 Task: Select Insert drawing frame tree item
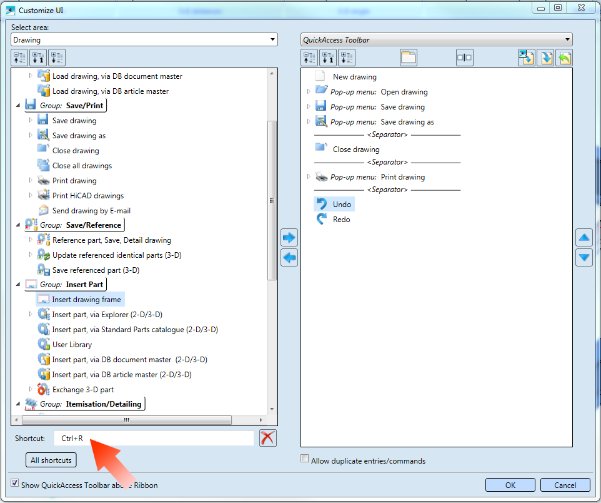click(81, 300)
